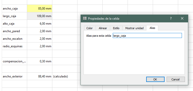
Task: Select the (calculado) cell
Action: pos(65,76)
